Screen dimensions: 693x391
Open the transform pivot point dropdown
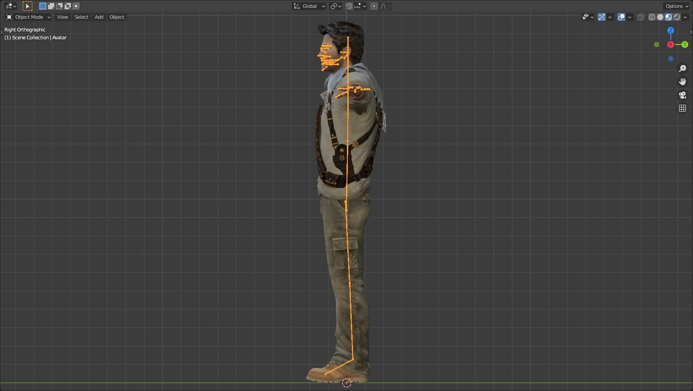(x=336, y=6)
